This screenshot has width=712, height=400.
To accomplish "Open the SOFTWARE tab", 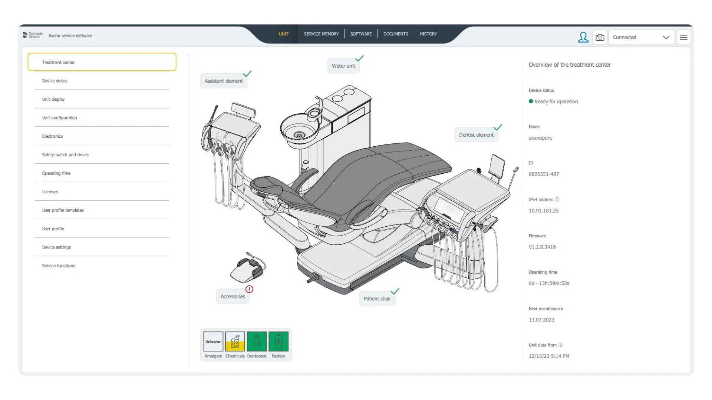I will pos(361,34).
